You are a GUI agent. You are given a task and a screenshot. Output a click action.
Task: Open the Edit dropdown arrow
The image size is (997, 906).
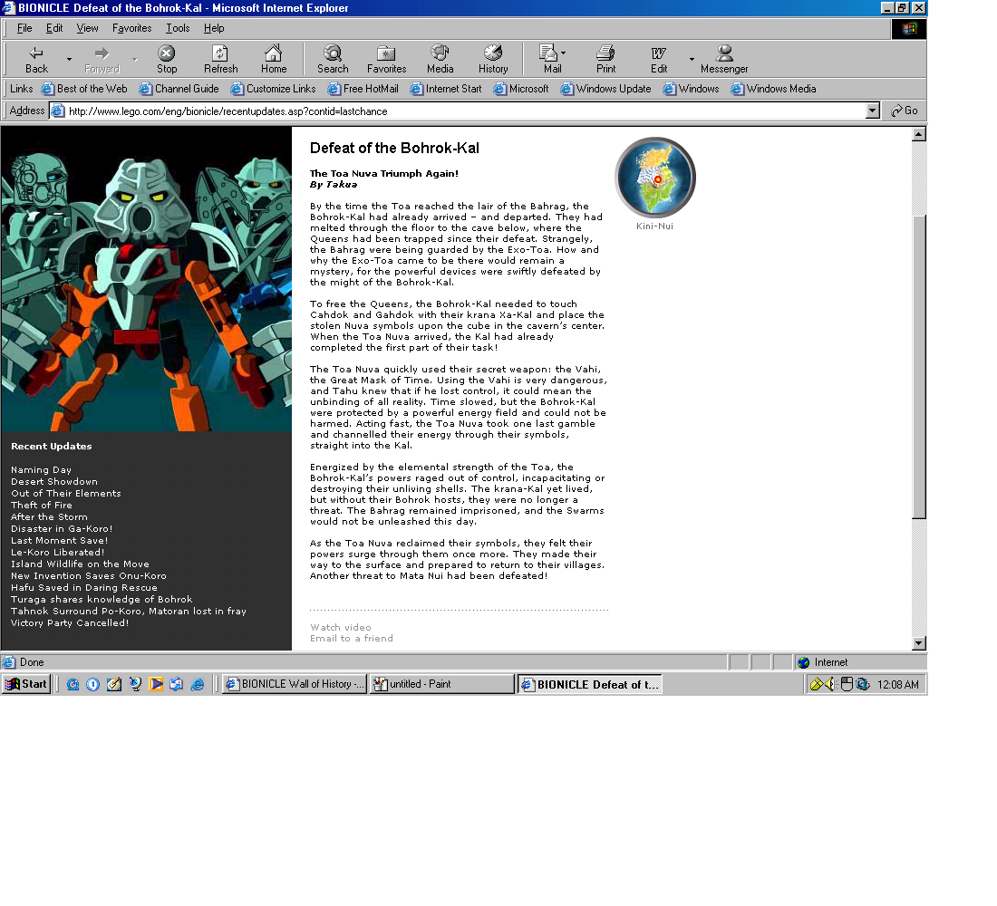[692, 60]
